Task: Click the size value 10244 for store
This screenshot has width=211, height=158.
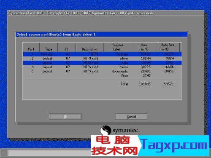Action: pyautogui.click(x=146, y=59)
